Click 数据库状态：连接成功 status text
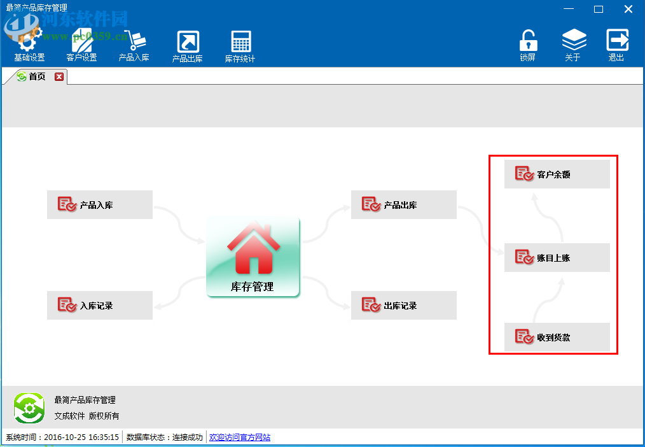This screenshot has height=447, width=645. pyautogui.click(x=165, y=437)
